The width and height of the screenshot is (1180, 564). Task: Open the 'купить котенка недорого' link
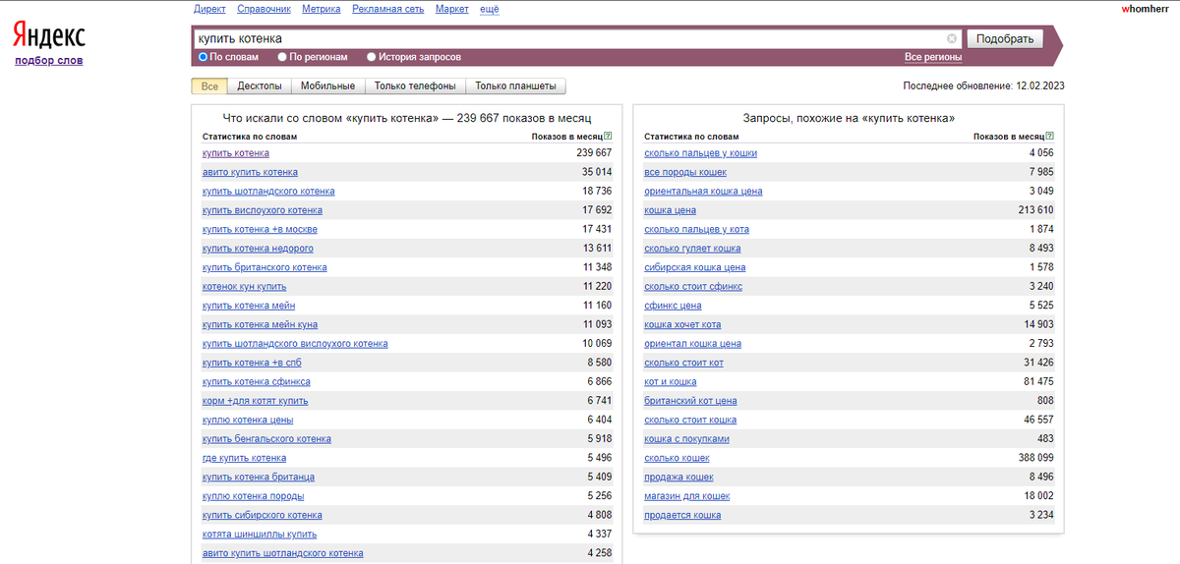pyautogui.click(x=258, y=249)
